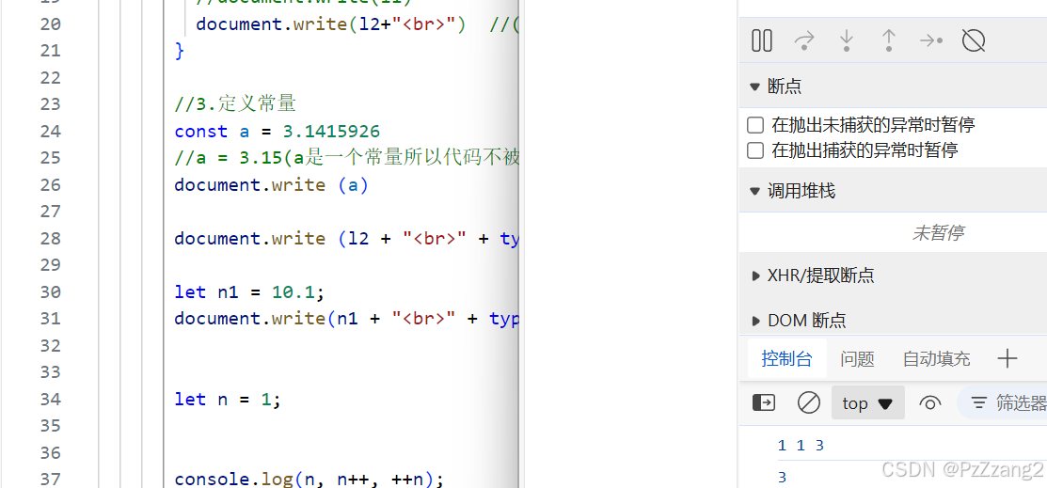Viewport: 1047px width, 488px height.
Task: Click code 'let n1 = 10.1;'
Action: click(x=249, y=291)
